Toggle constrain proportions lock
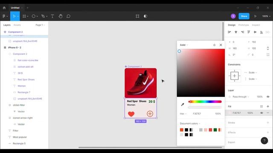Screen dimensions: 273x153 268,48
